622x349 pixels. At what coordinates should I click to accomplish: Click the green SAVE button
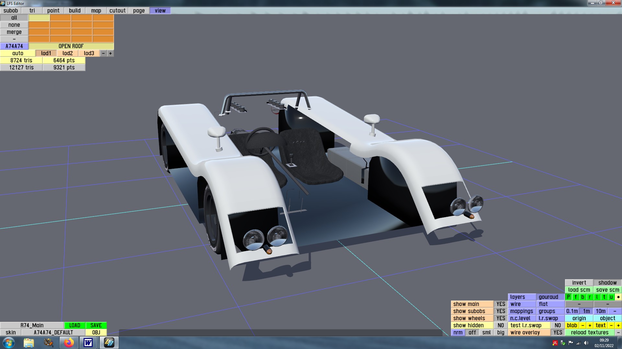tap(96, 325)
